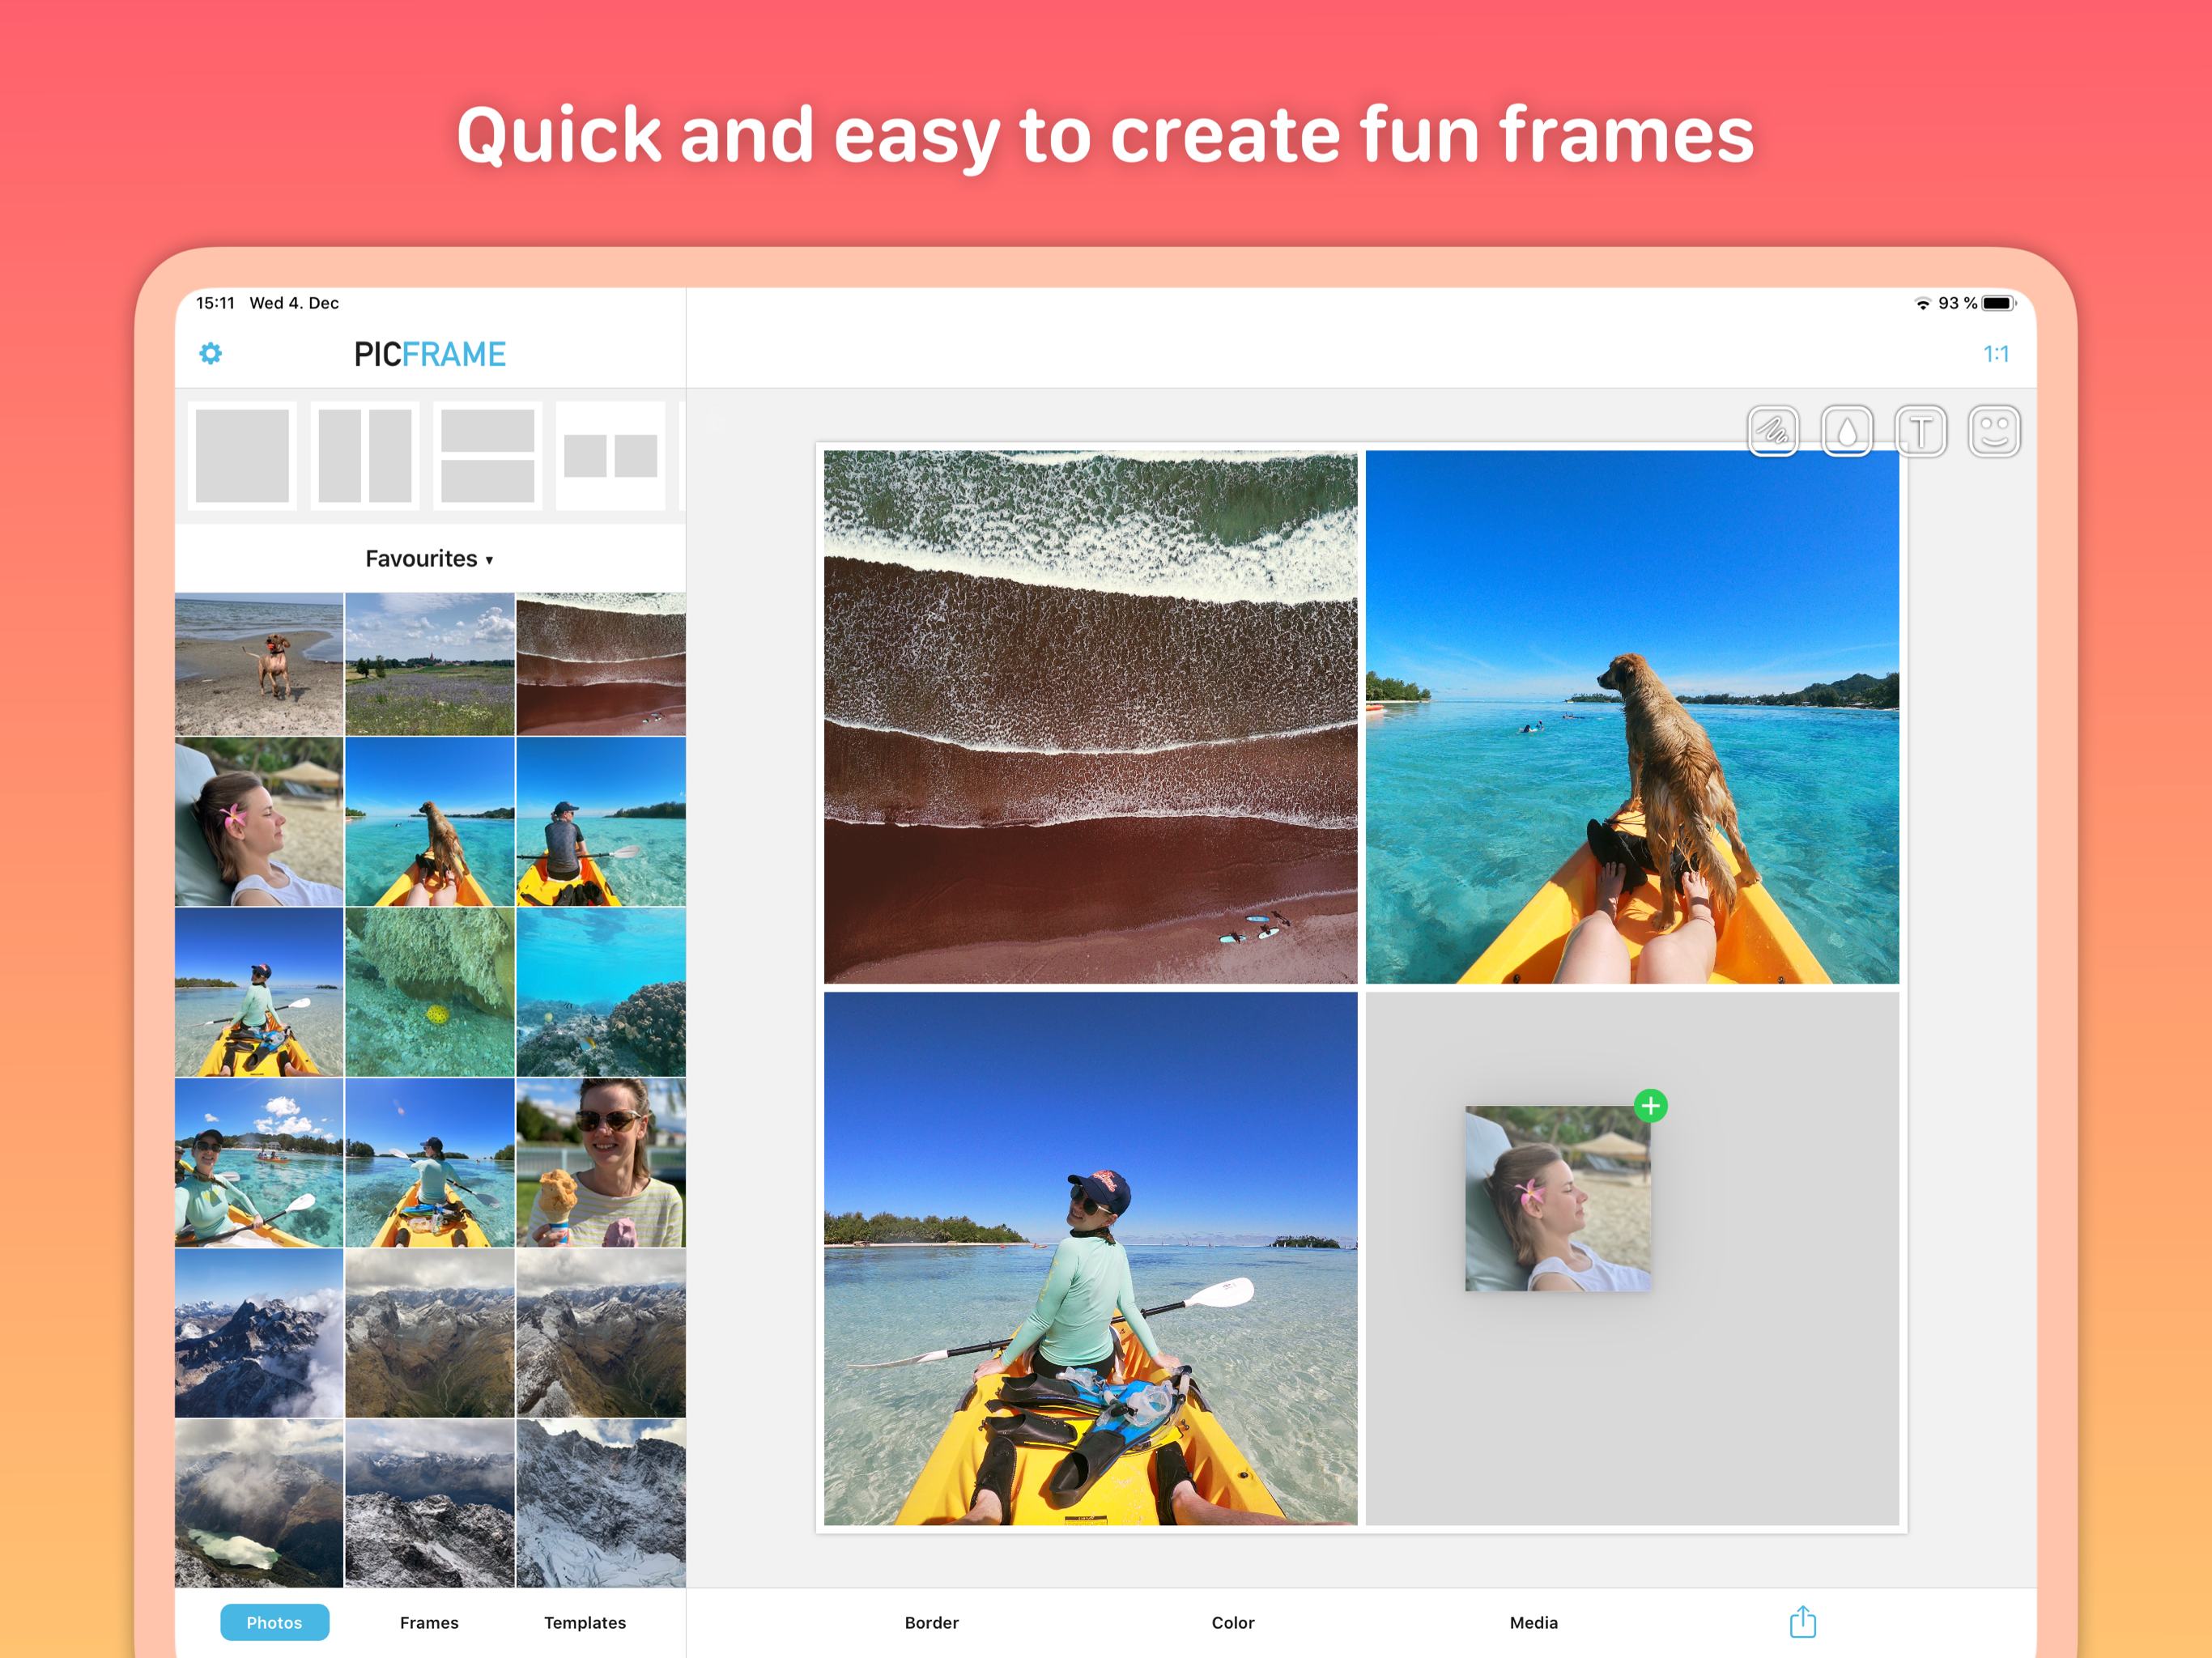Image resolution: width=2212 pixels, height=1658 pixels.
Task: Choose the single square frame layout
Action: (x=242, y=456)
